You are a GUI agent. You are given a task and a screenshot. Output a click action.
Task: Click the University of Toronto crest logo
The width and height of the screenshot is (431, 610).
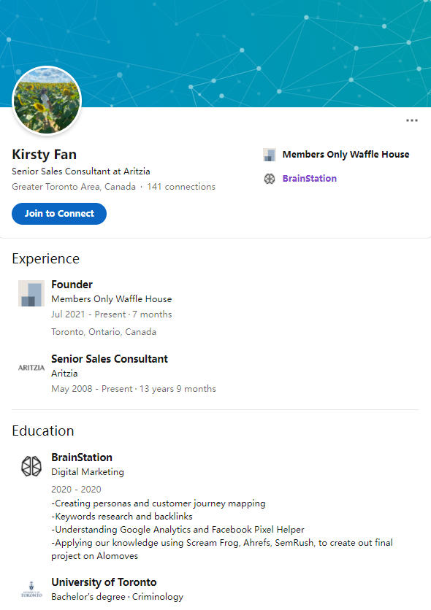[x=31, y=590]
